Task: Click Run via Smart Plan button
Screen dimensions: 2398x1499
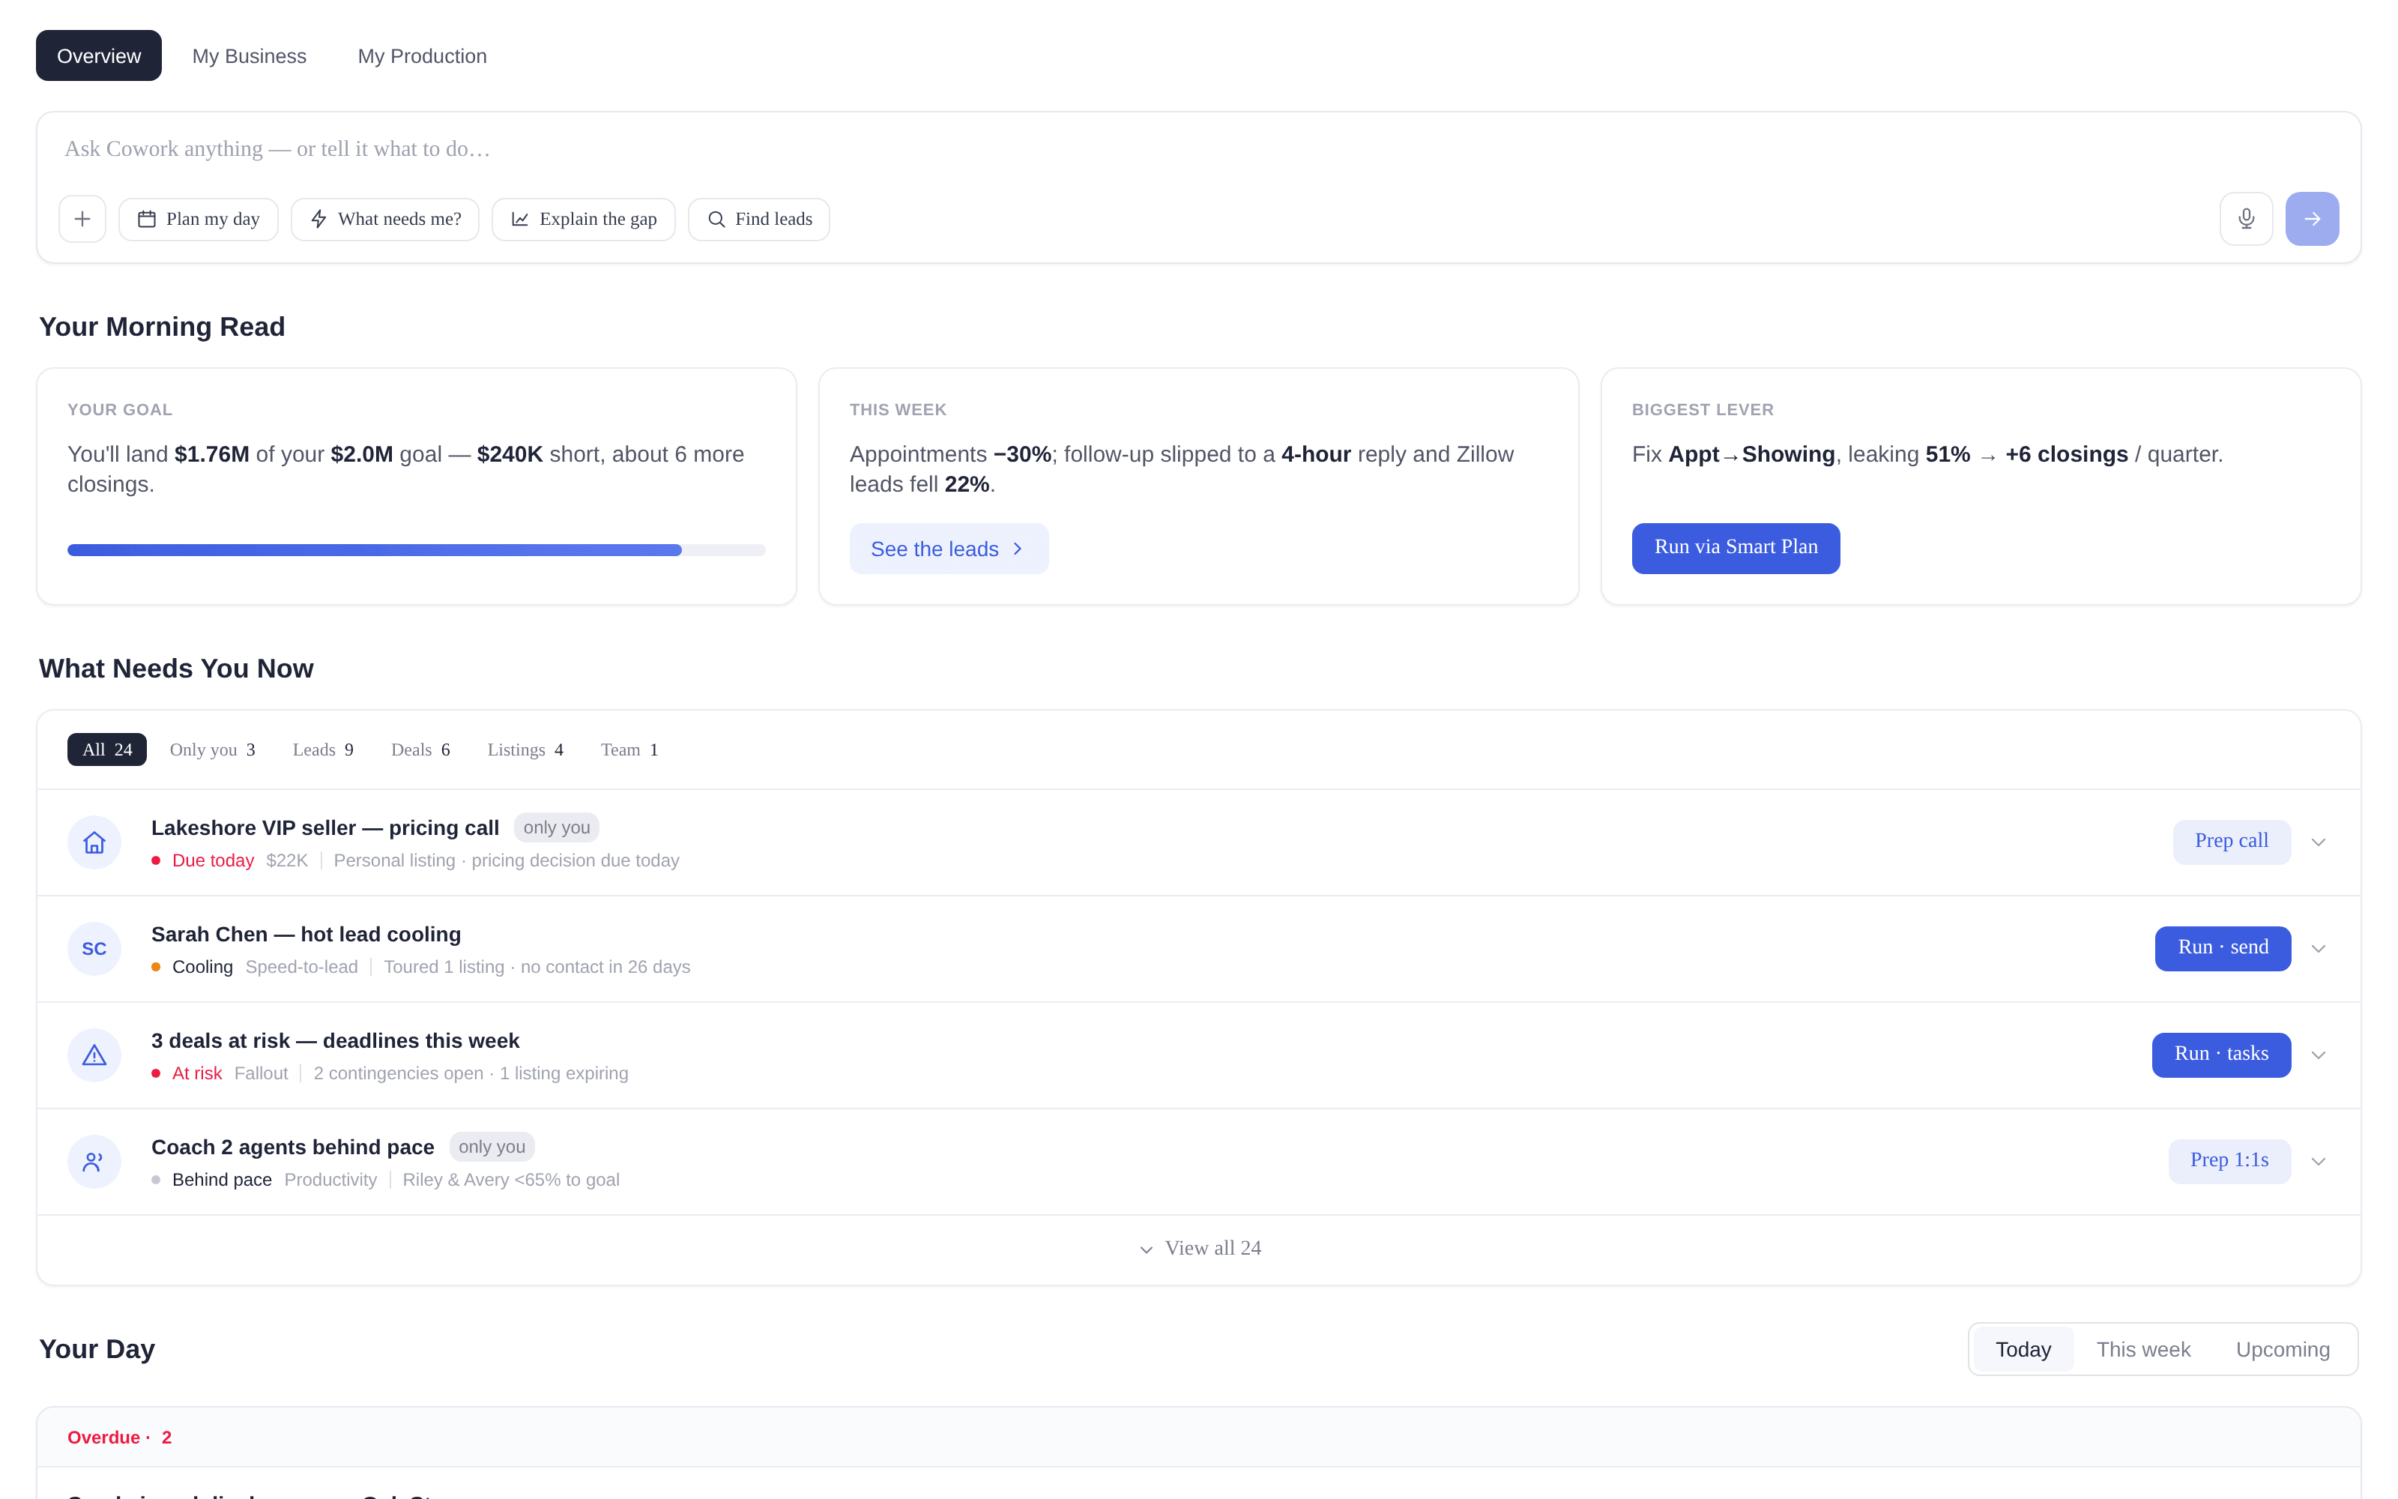Action: (1736, 548)
